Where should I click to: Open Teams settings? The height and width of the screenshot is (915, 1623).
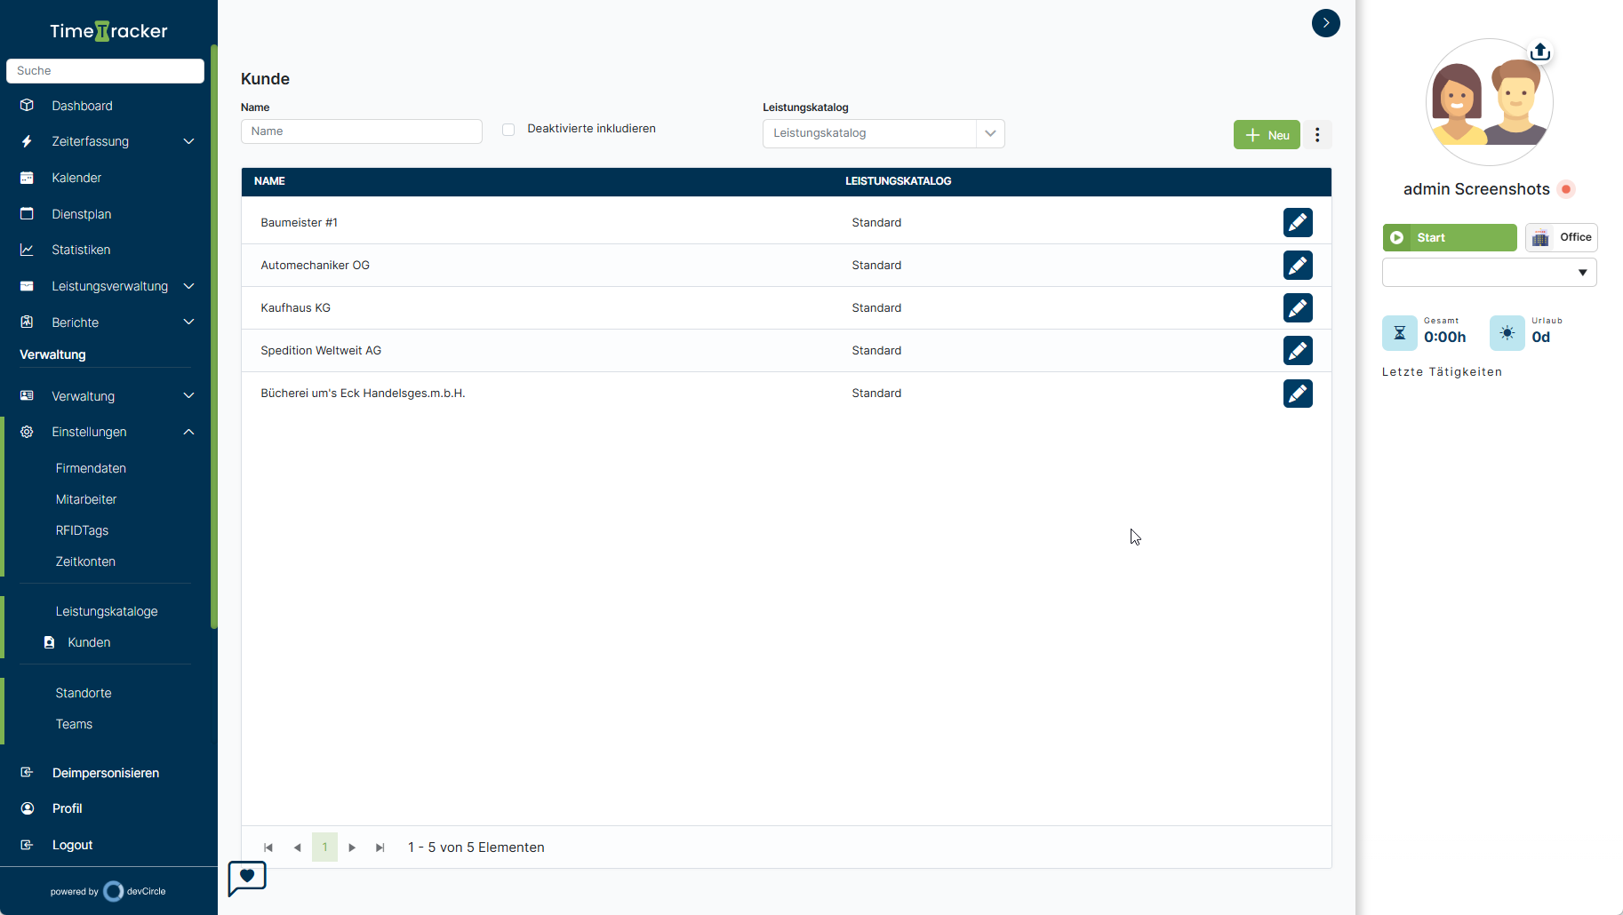tap(74, 724)
